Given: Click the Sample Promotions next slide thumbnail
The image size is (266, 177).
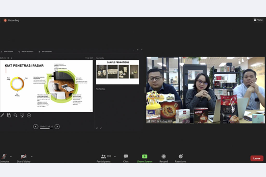Looking at the screenshot, I should coord(117,72).
